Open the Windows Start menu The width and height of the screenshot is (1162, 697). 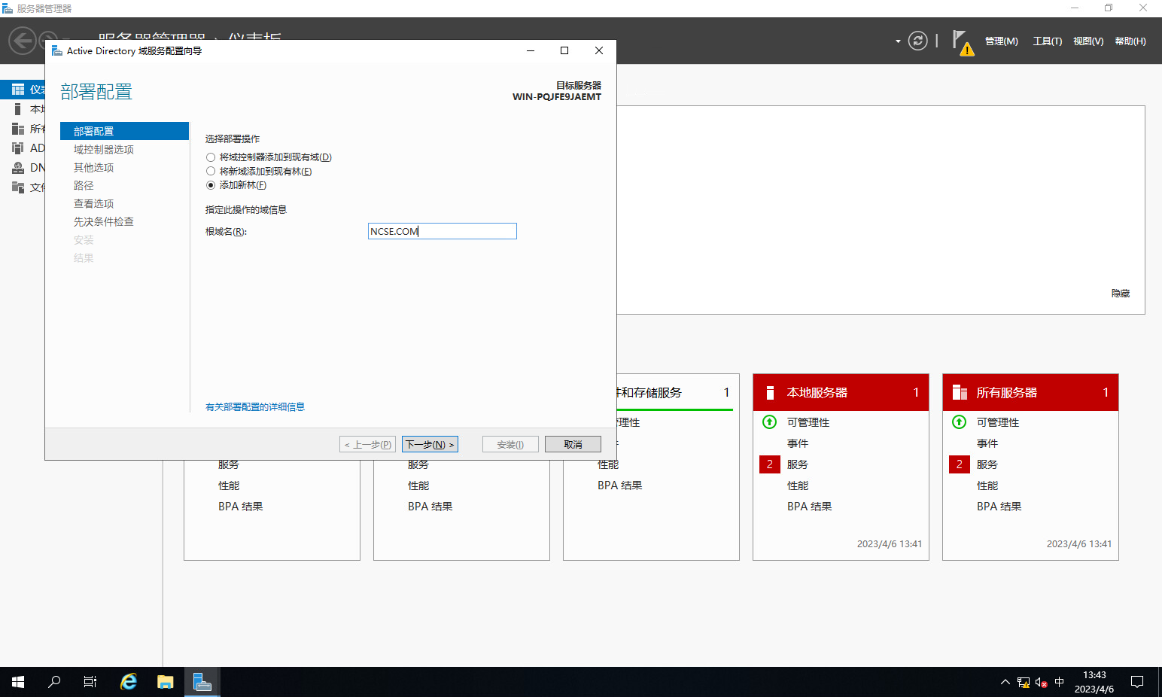coord(18,682)
